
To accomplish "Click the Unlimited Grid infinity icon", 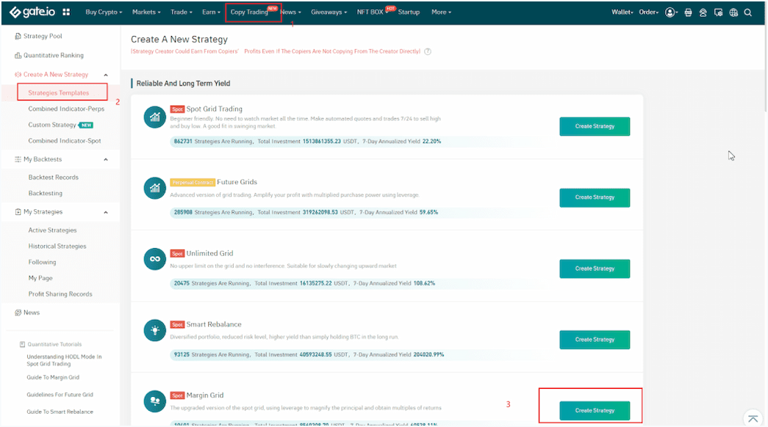I will [155, 259].
